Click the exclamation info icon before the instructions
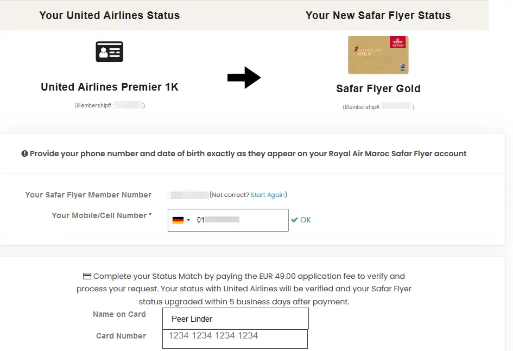 tap(24, 154)
